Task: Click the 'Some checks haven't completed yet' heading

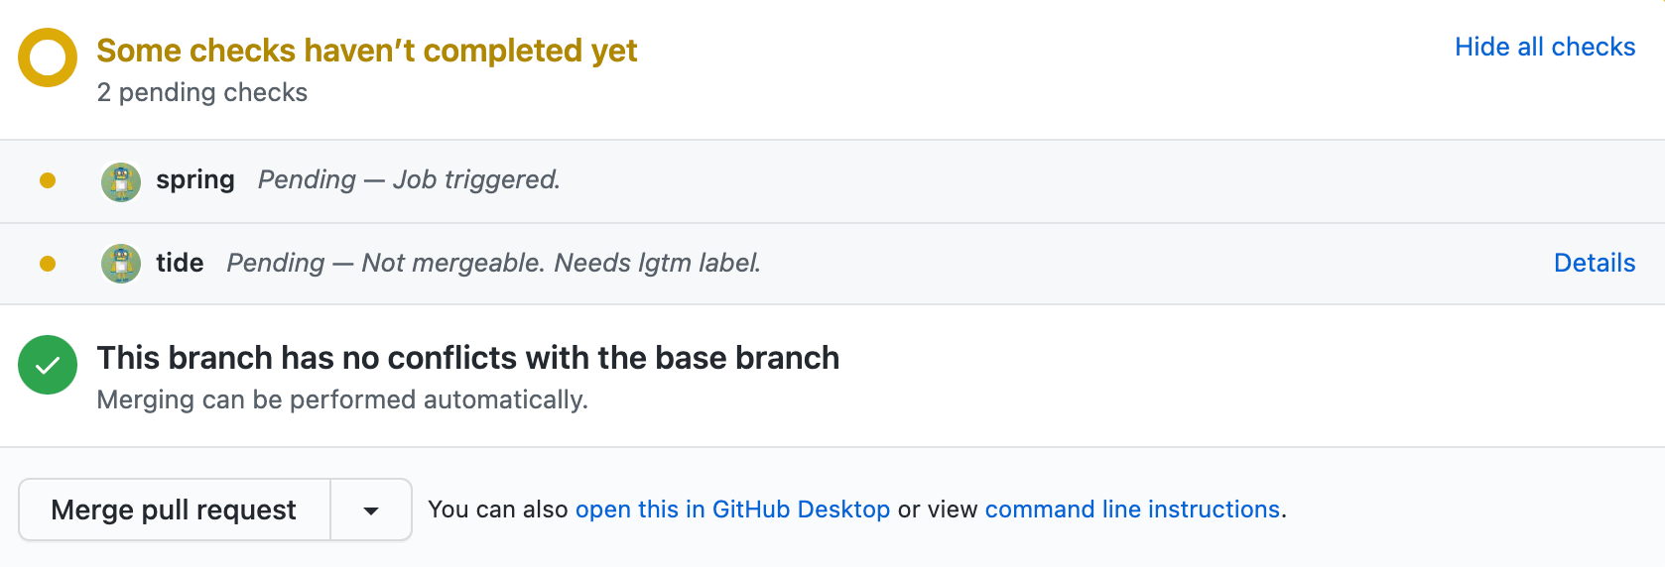Action: [367, 51]
